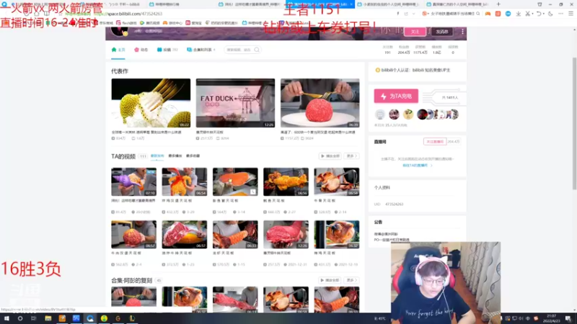Open the 06:56 fried squid video thumbnail

coord(286,182)
